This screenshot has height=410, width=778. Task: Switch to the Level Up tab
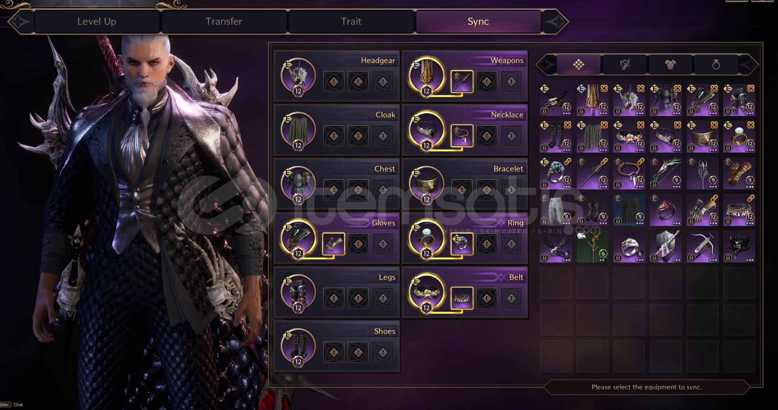(97, 21)
